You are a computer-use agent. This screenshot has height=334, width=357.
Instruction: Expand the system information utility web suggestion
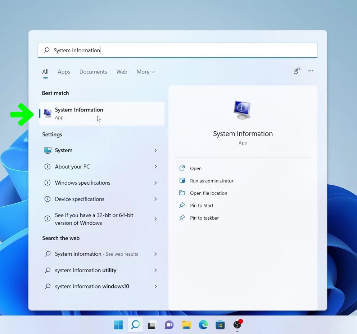point(155,270)
